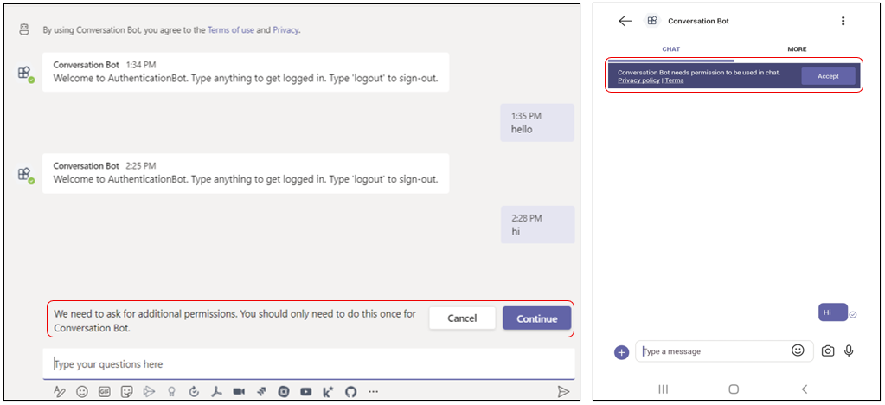Click the 'Type your questions here' input
This screenshot has height=405, width=885.
pos(309,364)
